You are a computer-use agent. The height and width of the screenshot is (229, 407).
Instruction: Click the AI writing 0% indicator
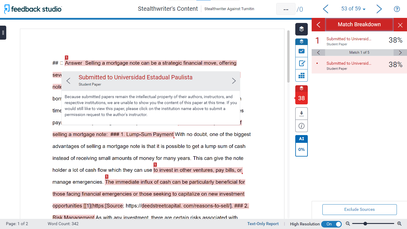point(301,149)
